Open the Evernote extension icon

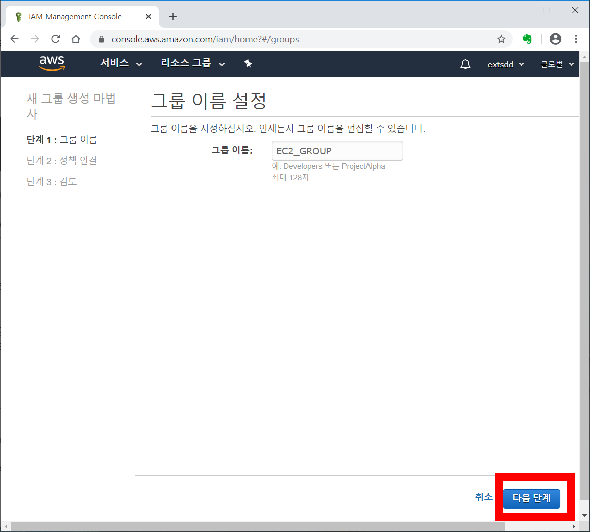pos(527,39)
